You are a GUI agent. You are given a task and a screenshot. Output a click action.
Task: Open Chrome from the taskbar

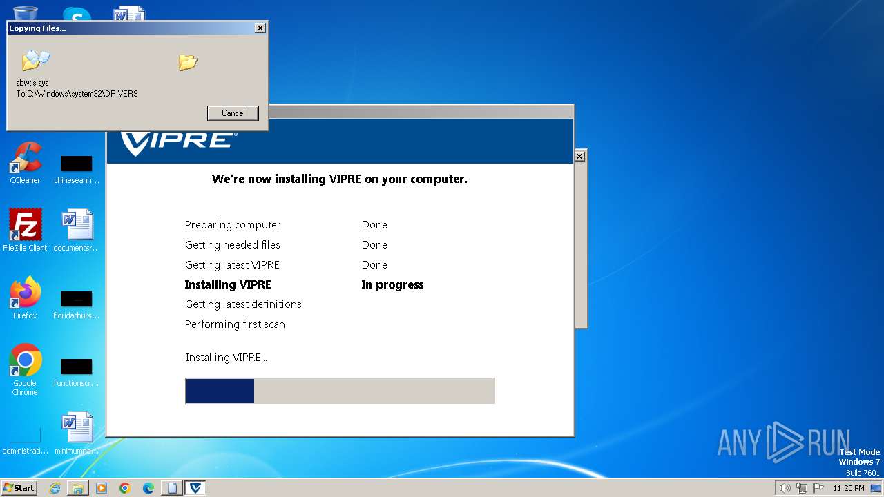(x=125, y=487)
